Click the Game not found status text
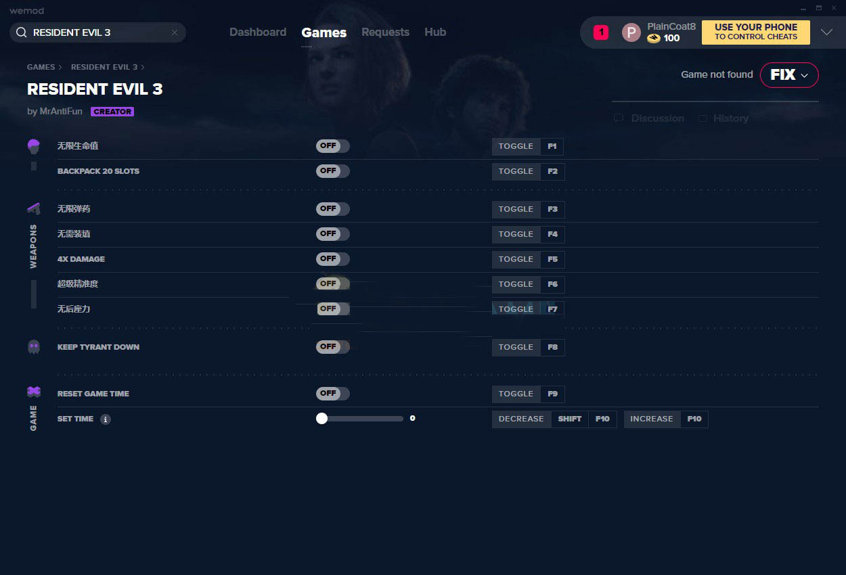Screen dimensions: 846x575 point(717,74)
